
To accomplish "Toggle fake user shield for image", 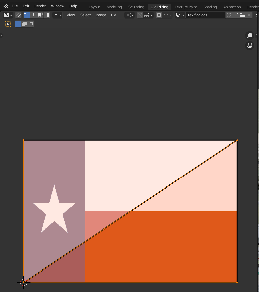I will pos(229,15).
